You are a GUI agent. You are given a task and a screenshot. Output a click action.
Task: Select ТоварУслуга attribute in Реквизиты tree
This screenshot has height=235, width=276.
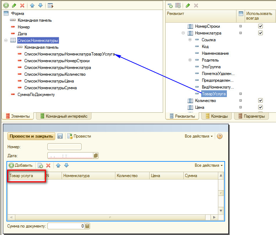pyautogui.click(x=214, y=94)
